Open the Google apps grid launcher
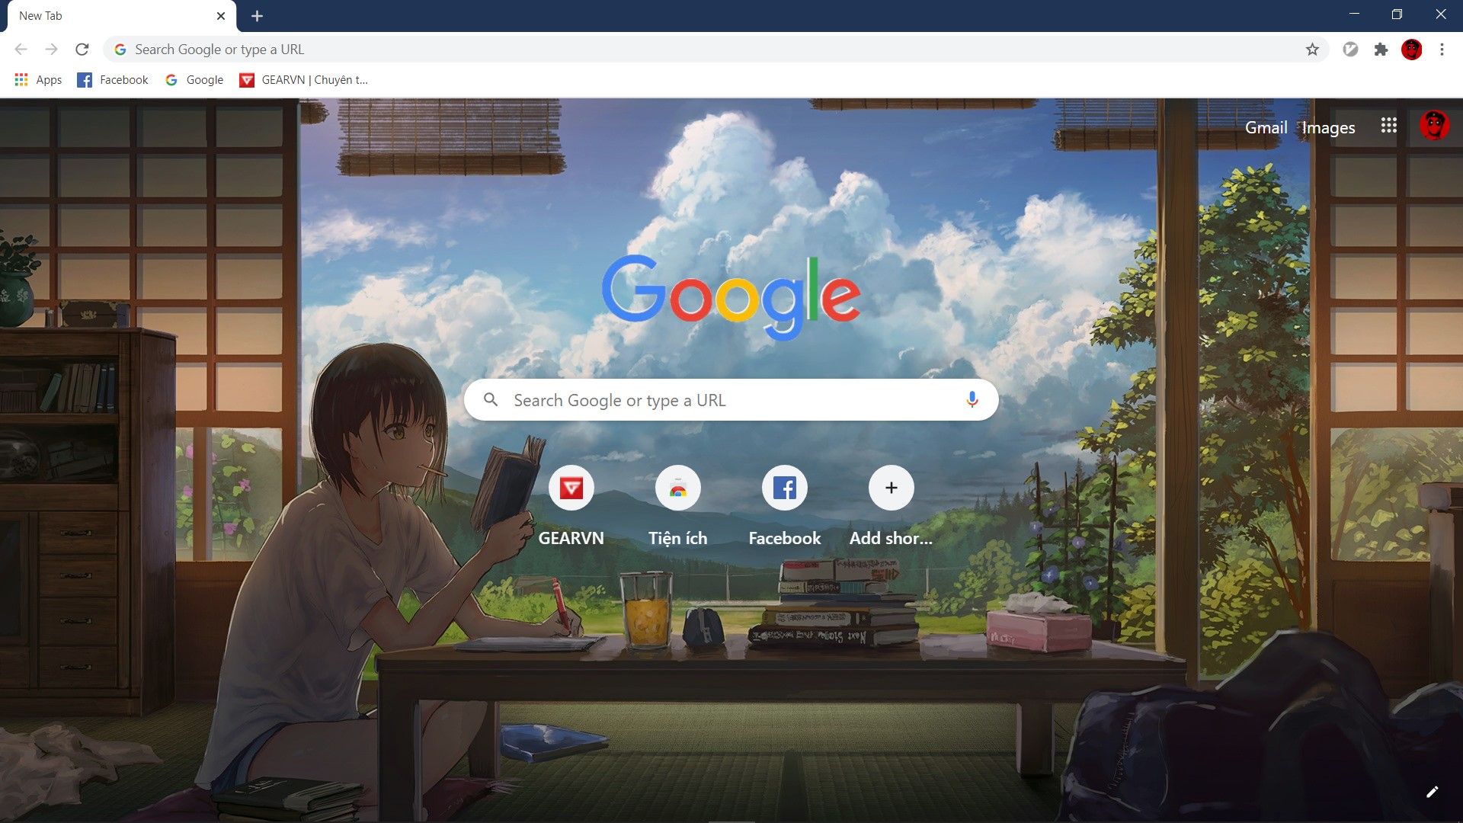 coord(1388,126)
